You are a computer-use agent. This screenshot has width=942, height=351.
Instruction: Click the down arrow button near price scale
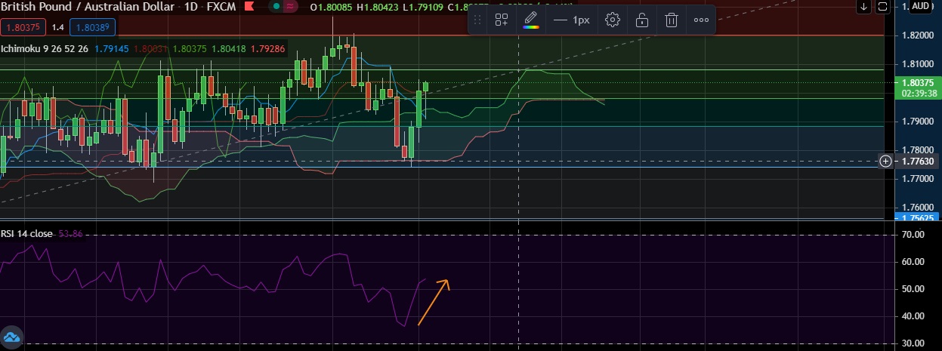click(x=864, y=7)
